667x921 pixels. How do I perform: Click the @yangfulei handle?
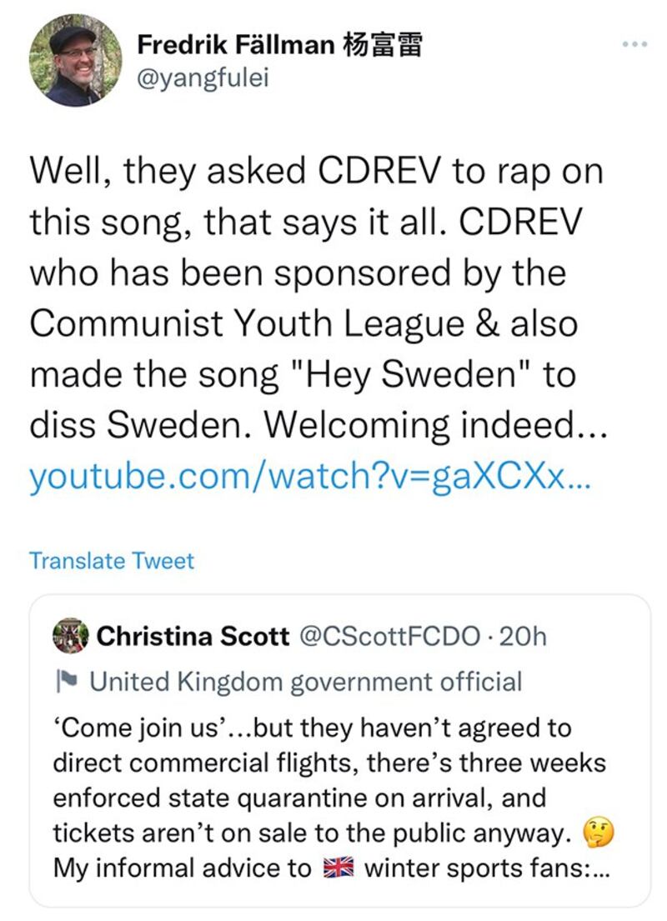click(203, 81)
